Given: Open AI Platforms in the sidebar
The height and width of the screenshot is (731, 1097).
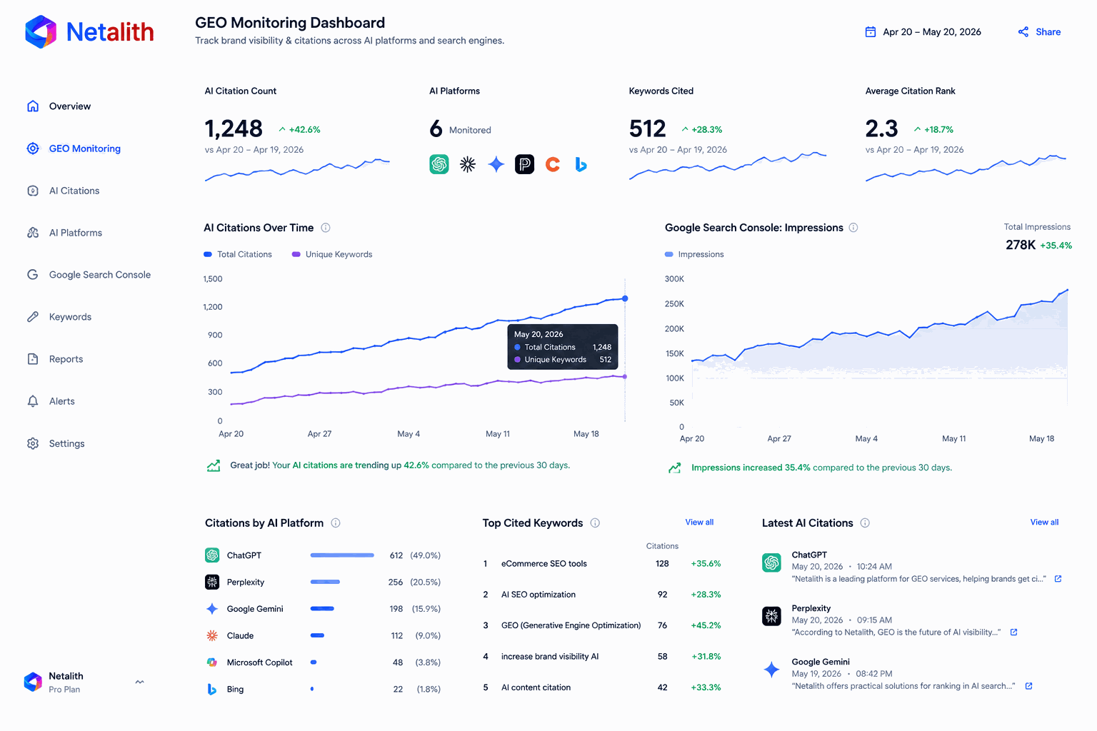Looking at the screenshot, I should 76,233.
